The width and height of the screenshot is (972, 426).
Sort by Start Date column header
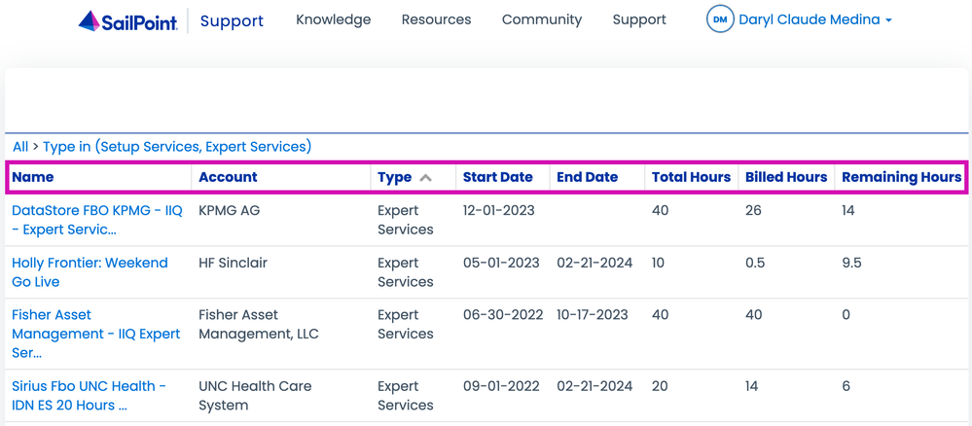[x=497, y=177]
